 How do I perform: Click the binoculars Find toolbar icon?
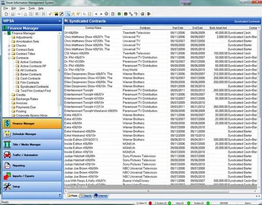point(56,14)
